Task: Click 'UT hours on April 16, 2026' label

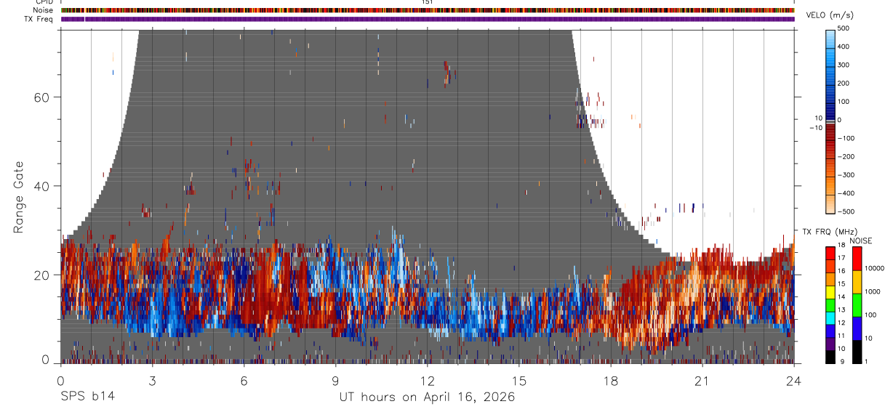Action: [x=427, y=397]
